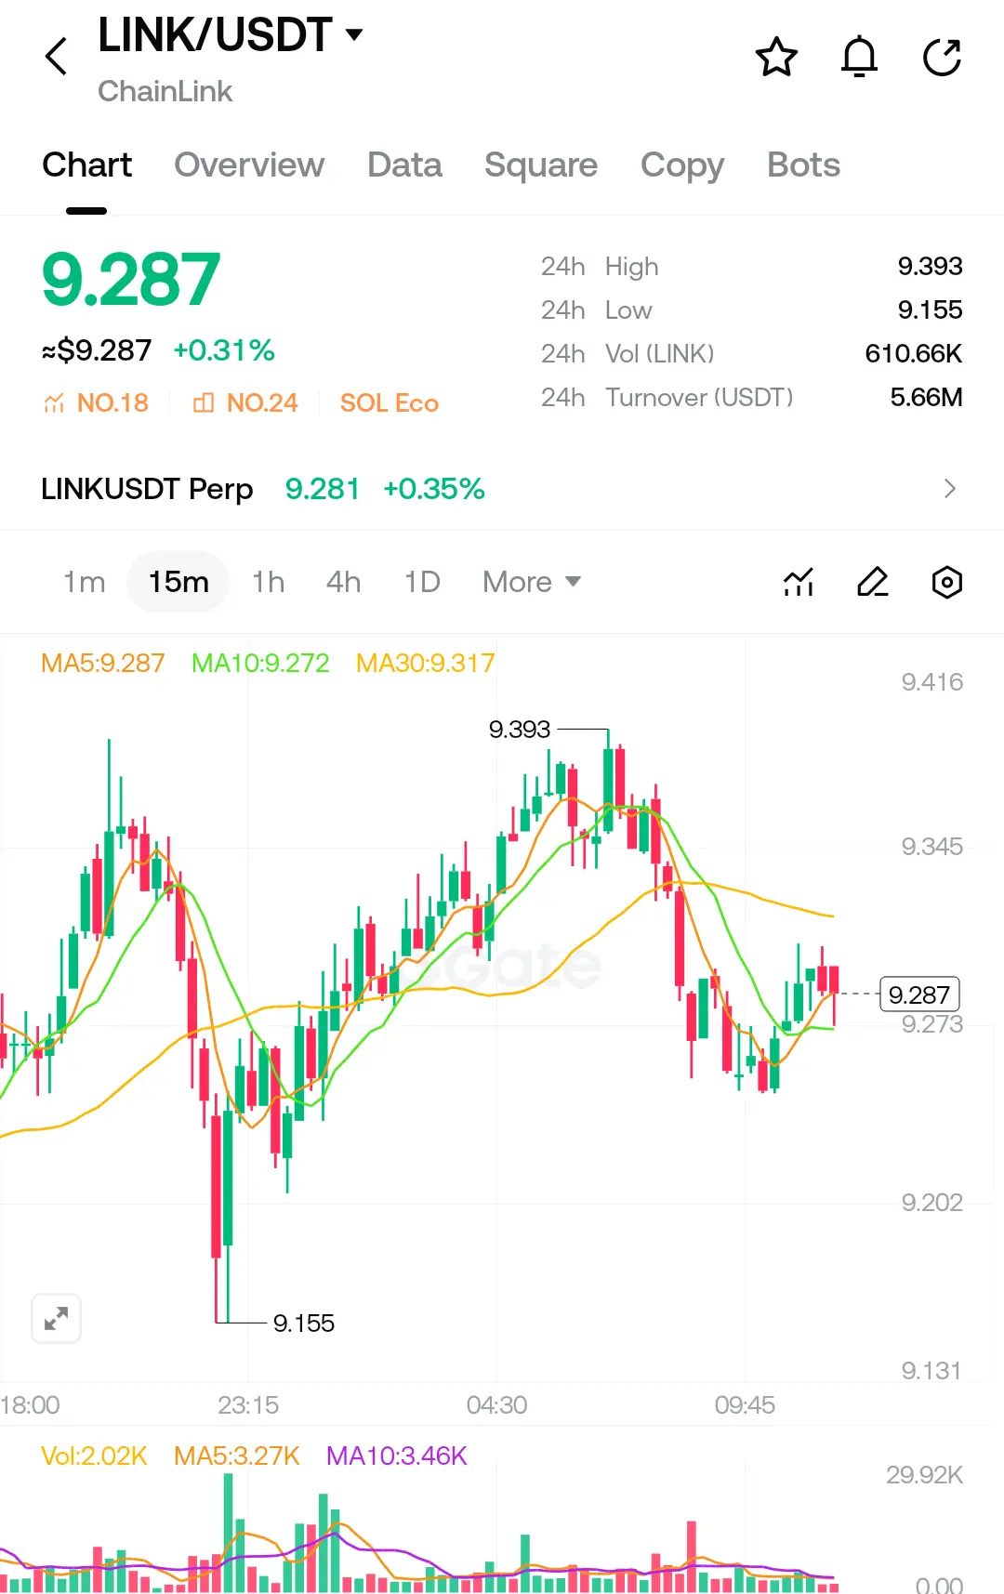
Task: Tap the 24h Turnover value 5.66M
Action: [926, 397]
